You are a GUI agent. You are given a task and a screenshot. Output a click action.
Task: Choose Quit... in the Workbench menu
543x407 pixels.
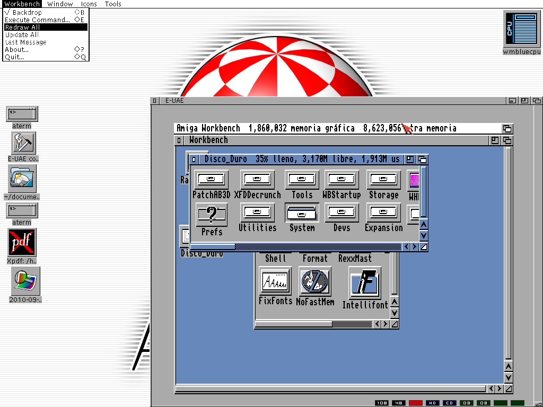46,57
